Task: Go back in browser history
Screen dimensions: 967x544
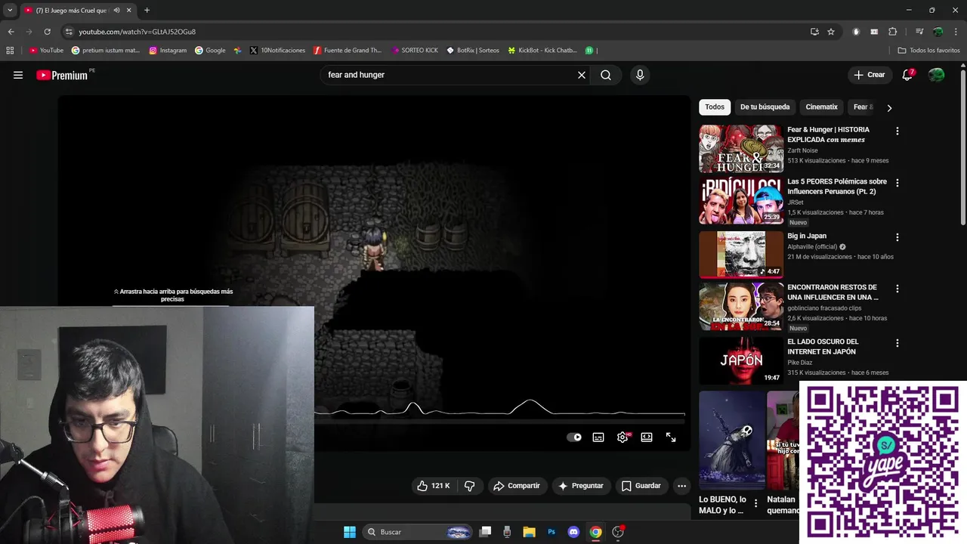Action: pos(11,32)
